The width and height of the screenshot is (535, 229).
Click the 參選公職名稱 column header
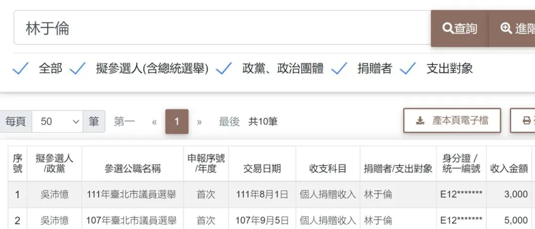[x=133, y=164]
